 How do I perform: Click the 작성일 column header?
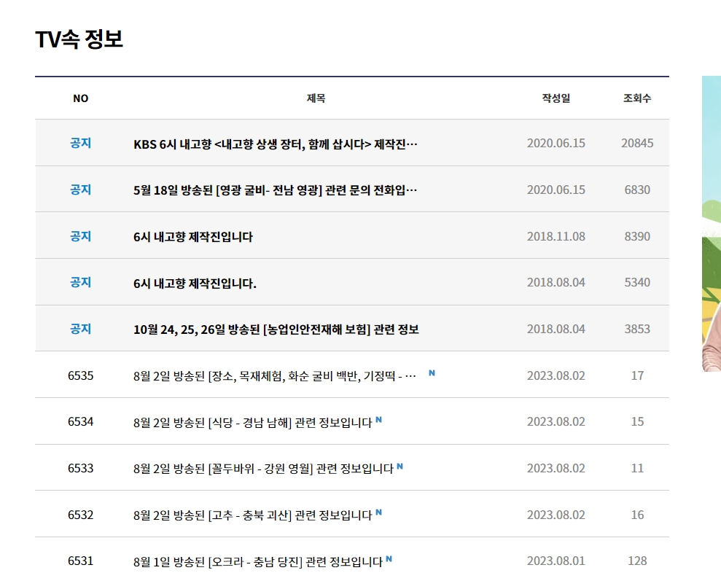coord(556,98)
